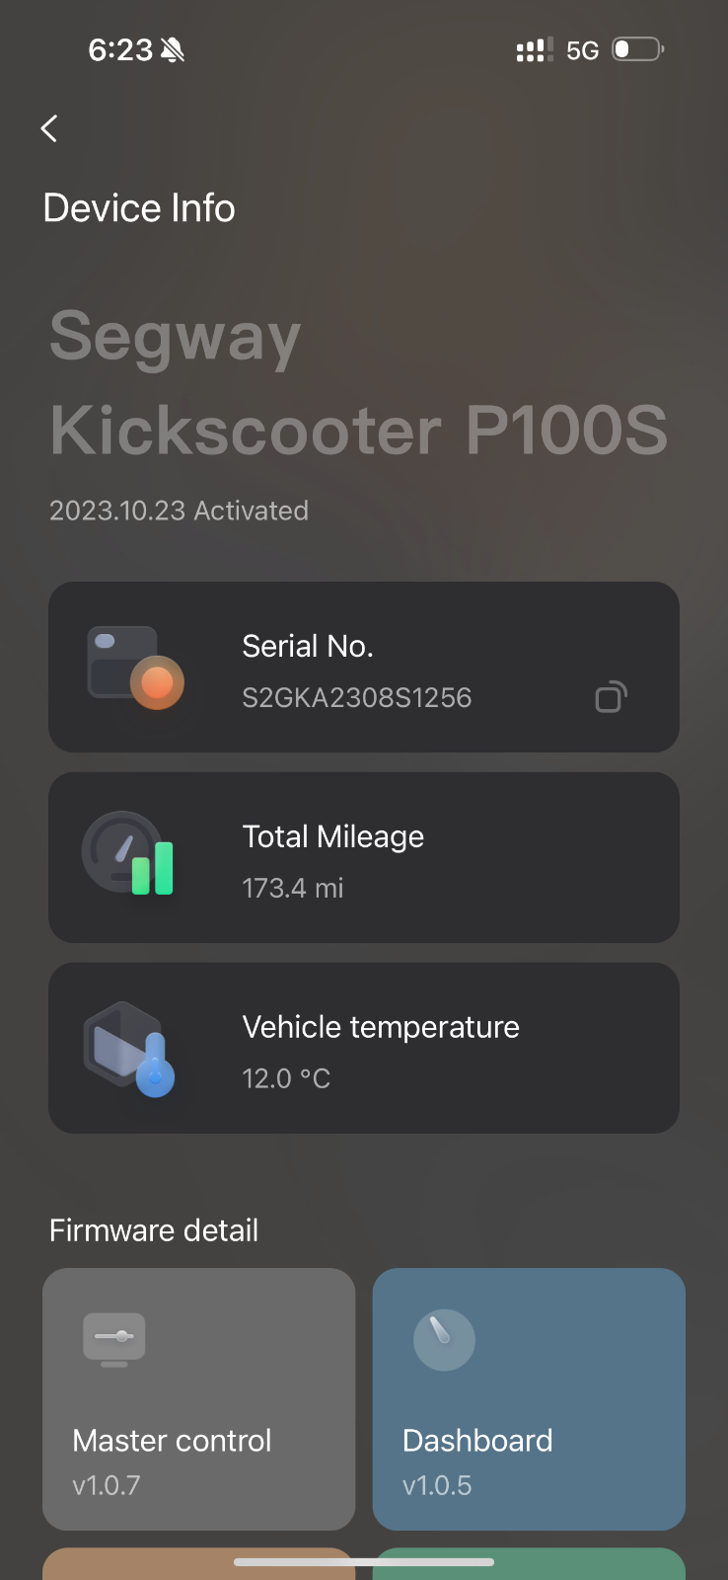Tap the back arrow icon
This screenshot has height=1580, width=728.
tap(49, 128)
